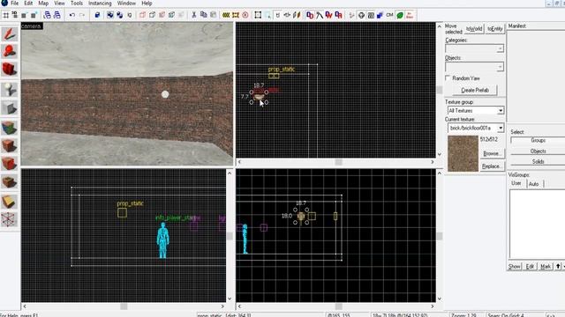This screenshot has width=565, height=317.
Task: Click the CM collision model icon
Action: pyautogui.click(x=390, y=15)
